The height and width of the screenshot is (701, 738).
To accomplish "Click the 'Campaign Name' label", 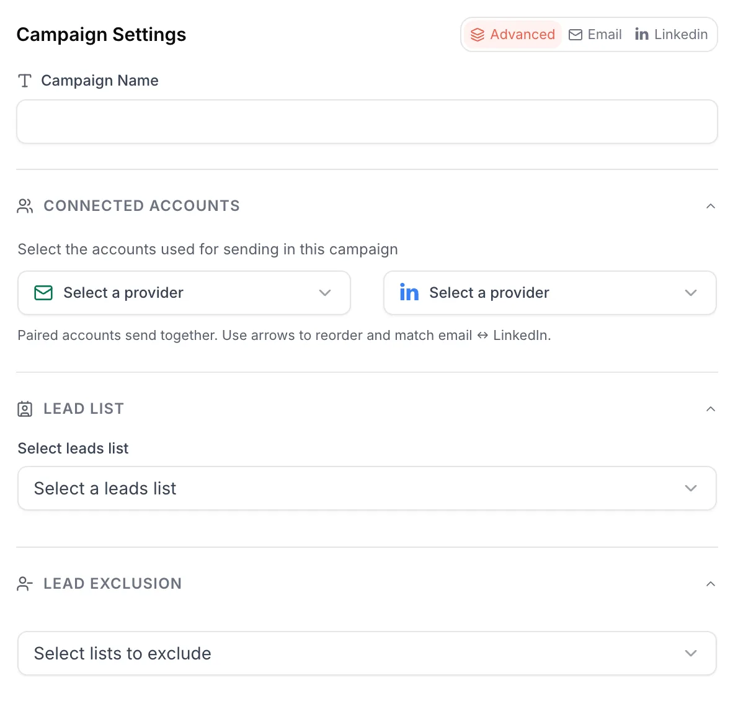I will 100,81.
